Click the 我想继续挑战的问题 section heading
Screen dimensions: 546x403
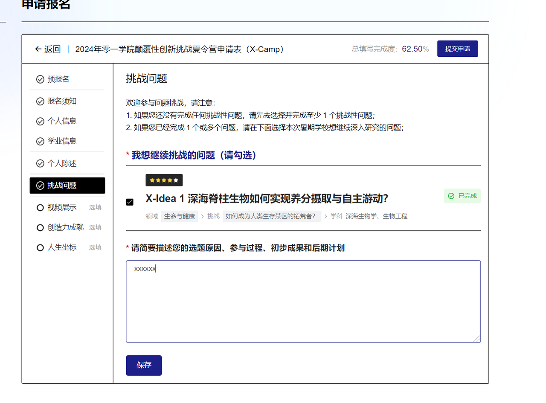click(x=194, y=155)
